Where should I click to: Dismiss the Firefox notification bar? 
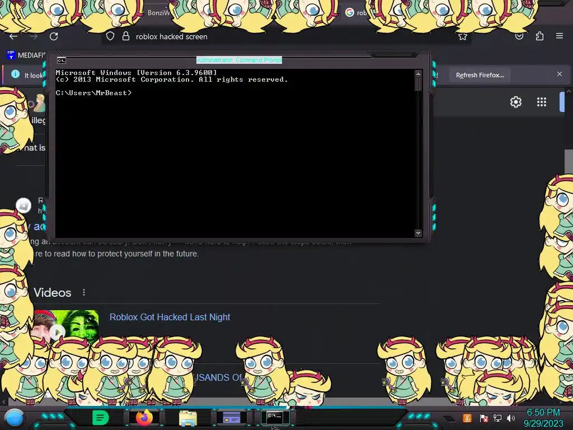pyautogui.click(x=560, y=74)
